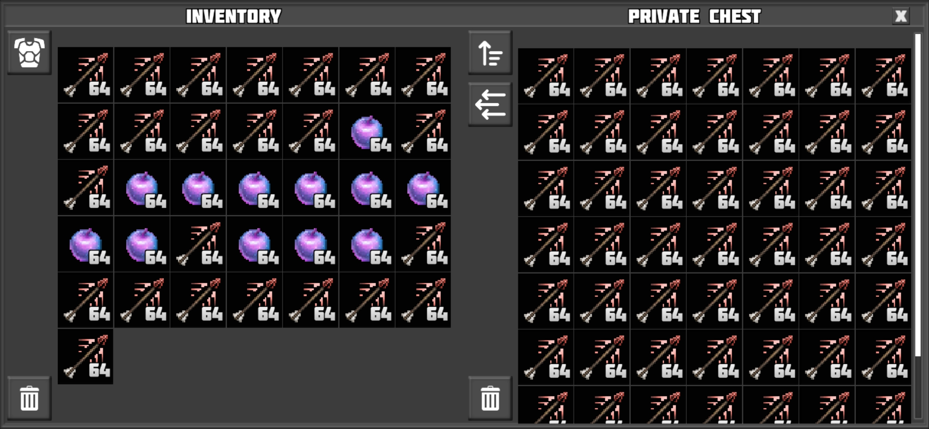Select top-right arrow stack in private chest
Viewport: 929px width, 429px height.
(x=883, y=76)
